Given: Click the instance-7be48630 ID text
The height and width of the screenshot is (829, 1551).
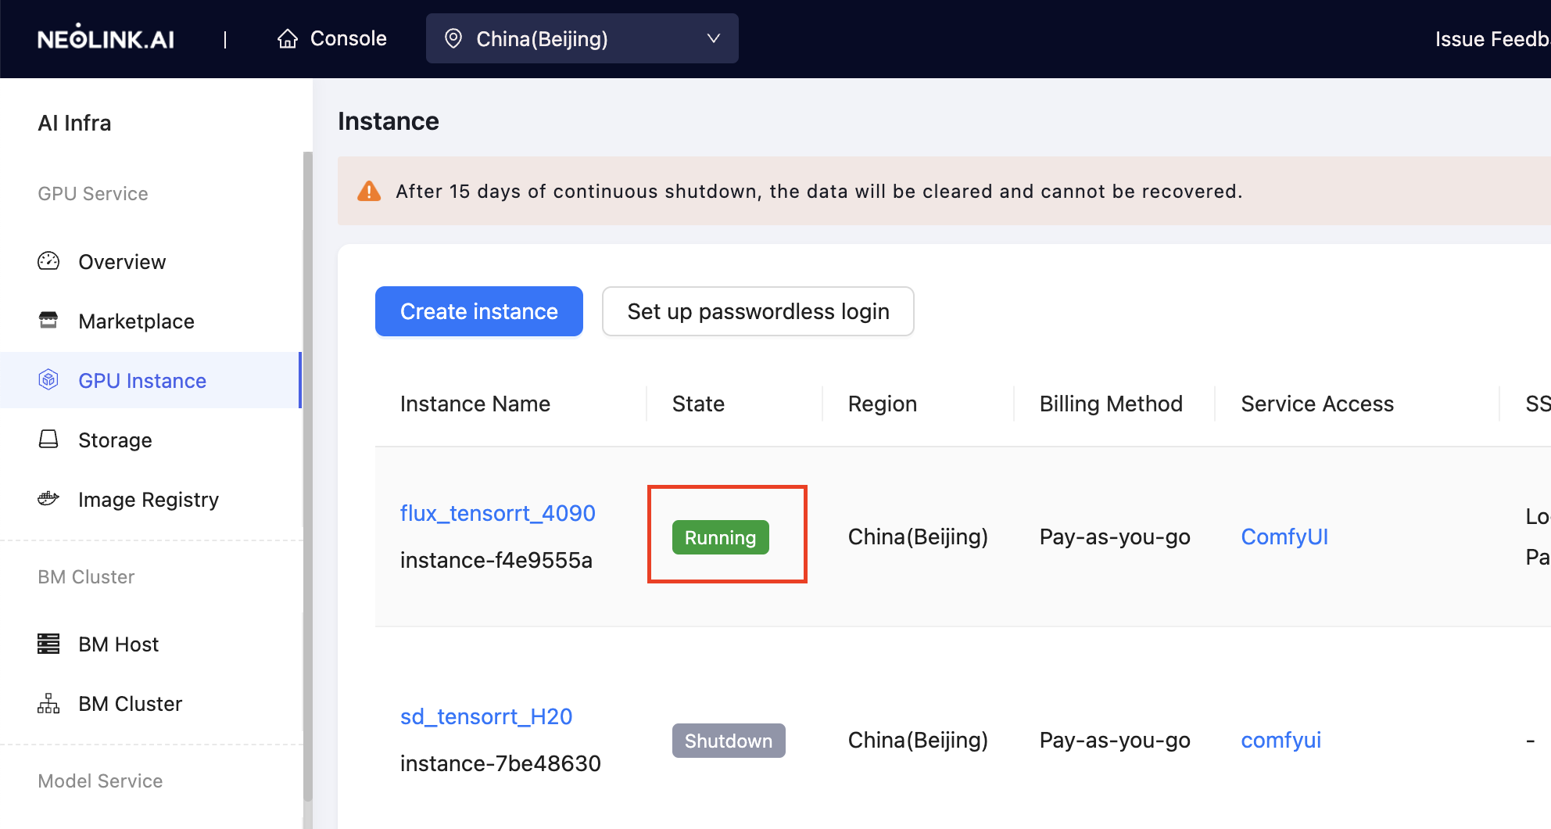Looking at the screenshot, I should (500, 763).
